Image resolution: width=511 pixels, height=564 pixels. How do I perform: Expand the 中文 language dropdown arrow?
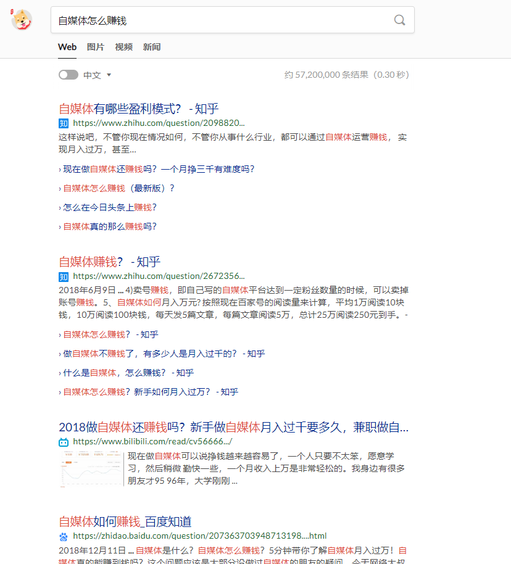coord(109,75)
